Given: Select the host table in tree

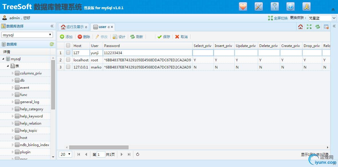Looking at the screenshot, I should [x=24, y=138].
